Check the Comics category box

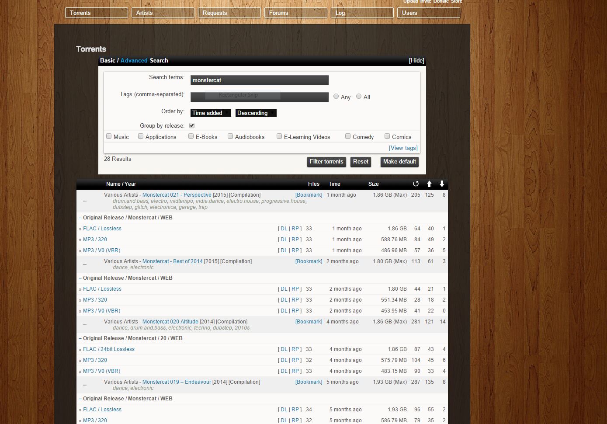[x=387, y=136]
